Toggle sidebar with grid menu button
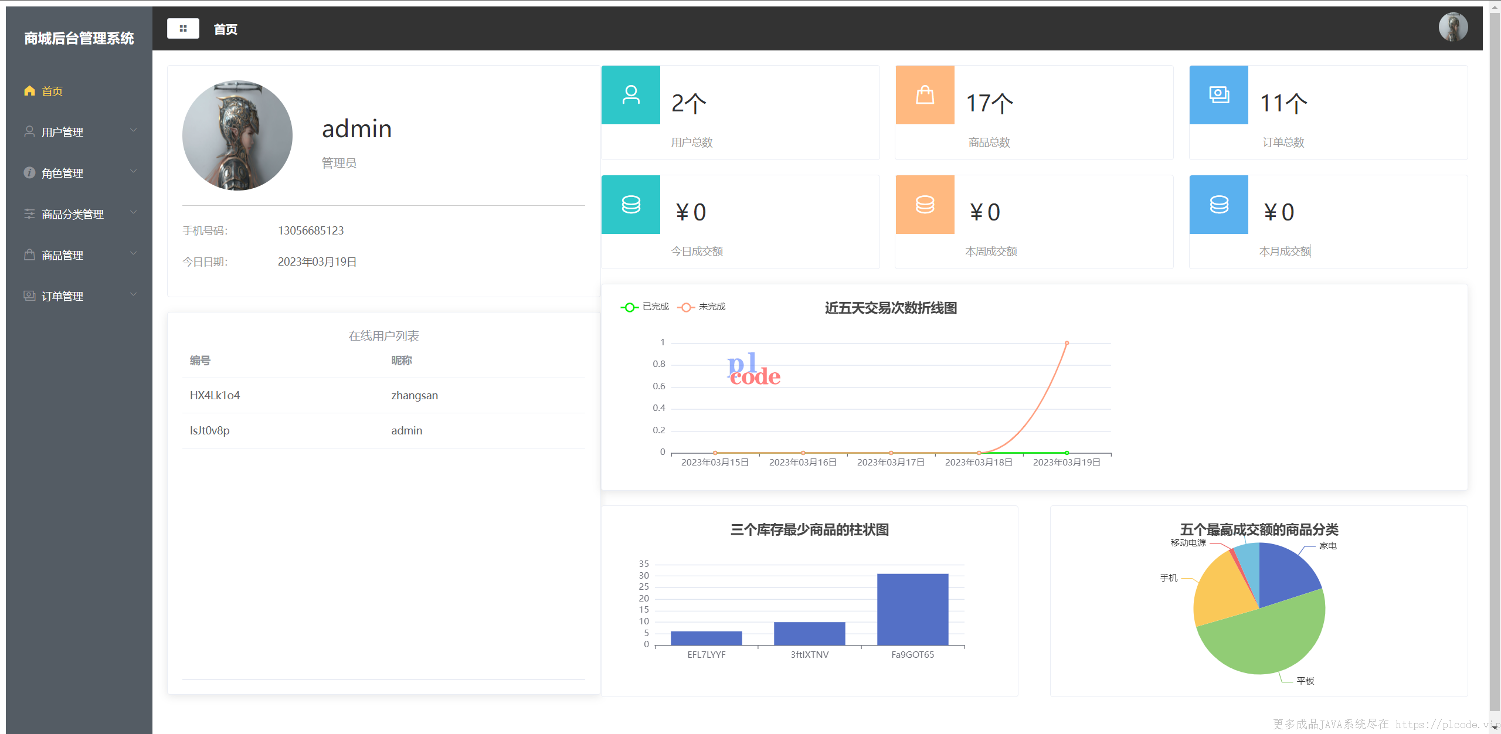The image size is (1501, 734). point(183,28)
